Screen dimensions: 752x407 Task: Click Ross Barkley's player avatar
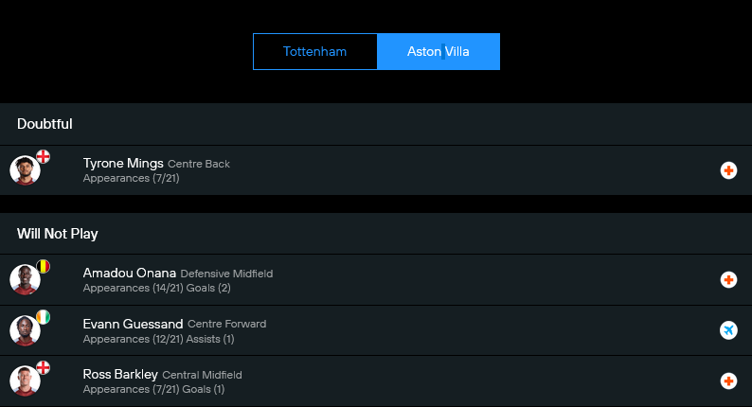(25, 381)
